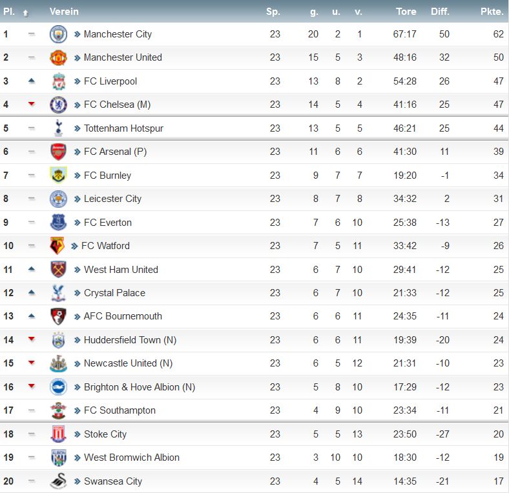Screen dimensions: 509x493
Task: Click the red down-trend arrow beside Huddersfield
Action: pos(32,339)
